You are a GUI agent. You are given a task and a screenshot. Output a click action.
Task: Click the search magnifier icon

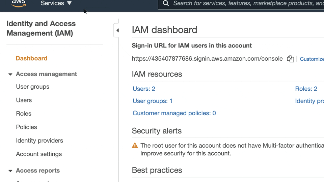(x=166, y=3)
